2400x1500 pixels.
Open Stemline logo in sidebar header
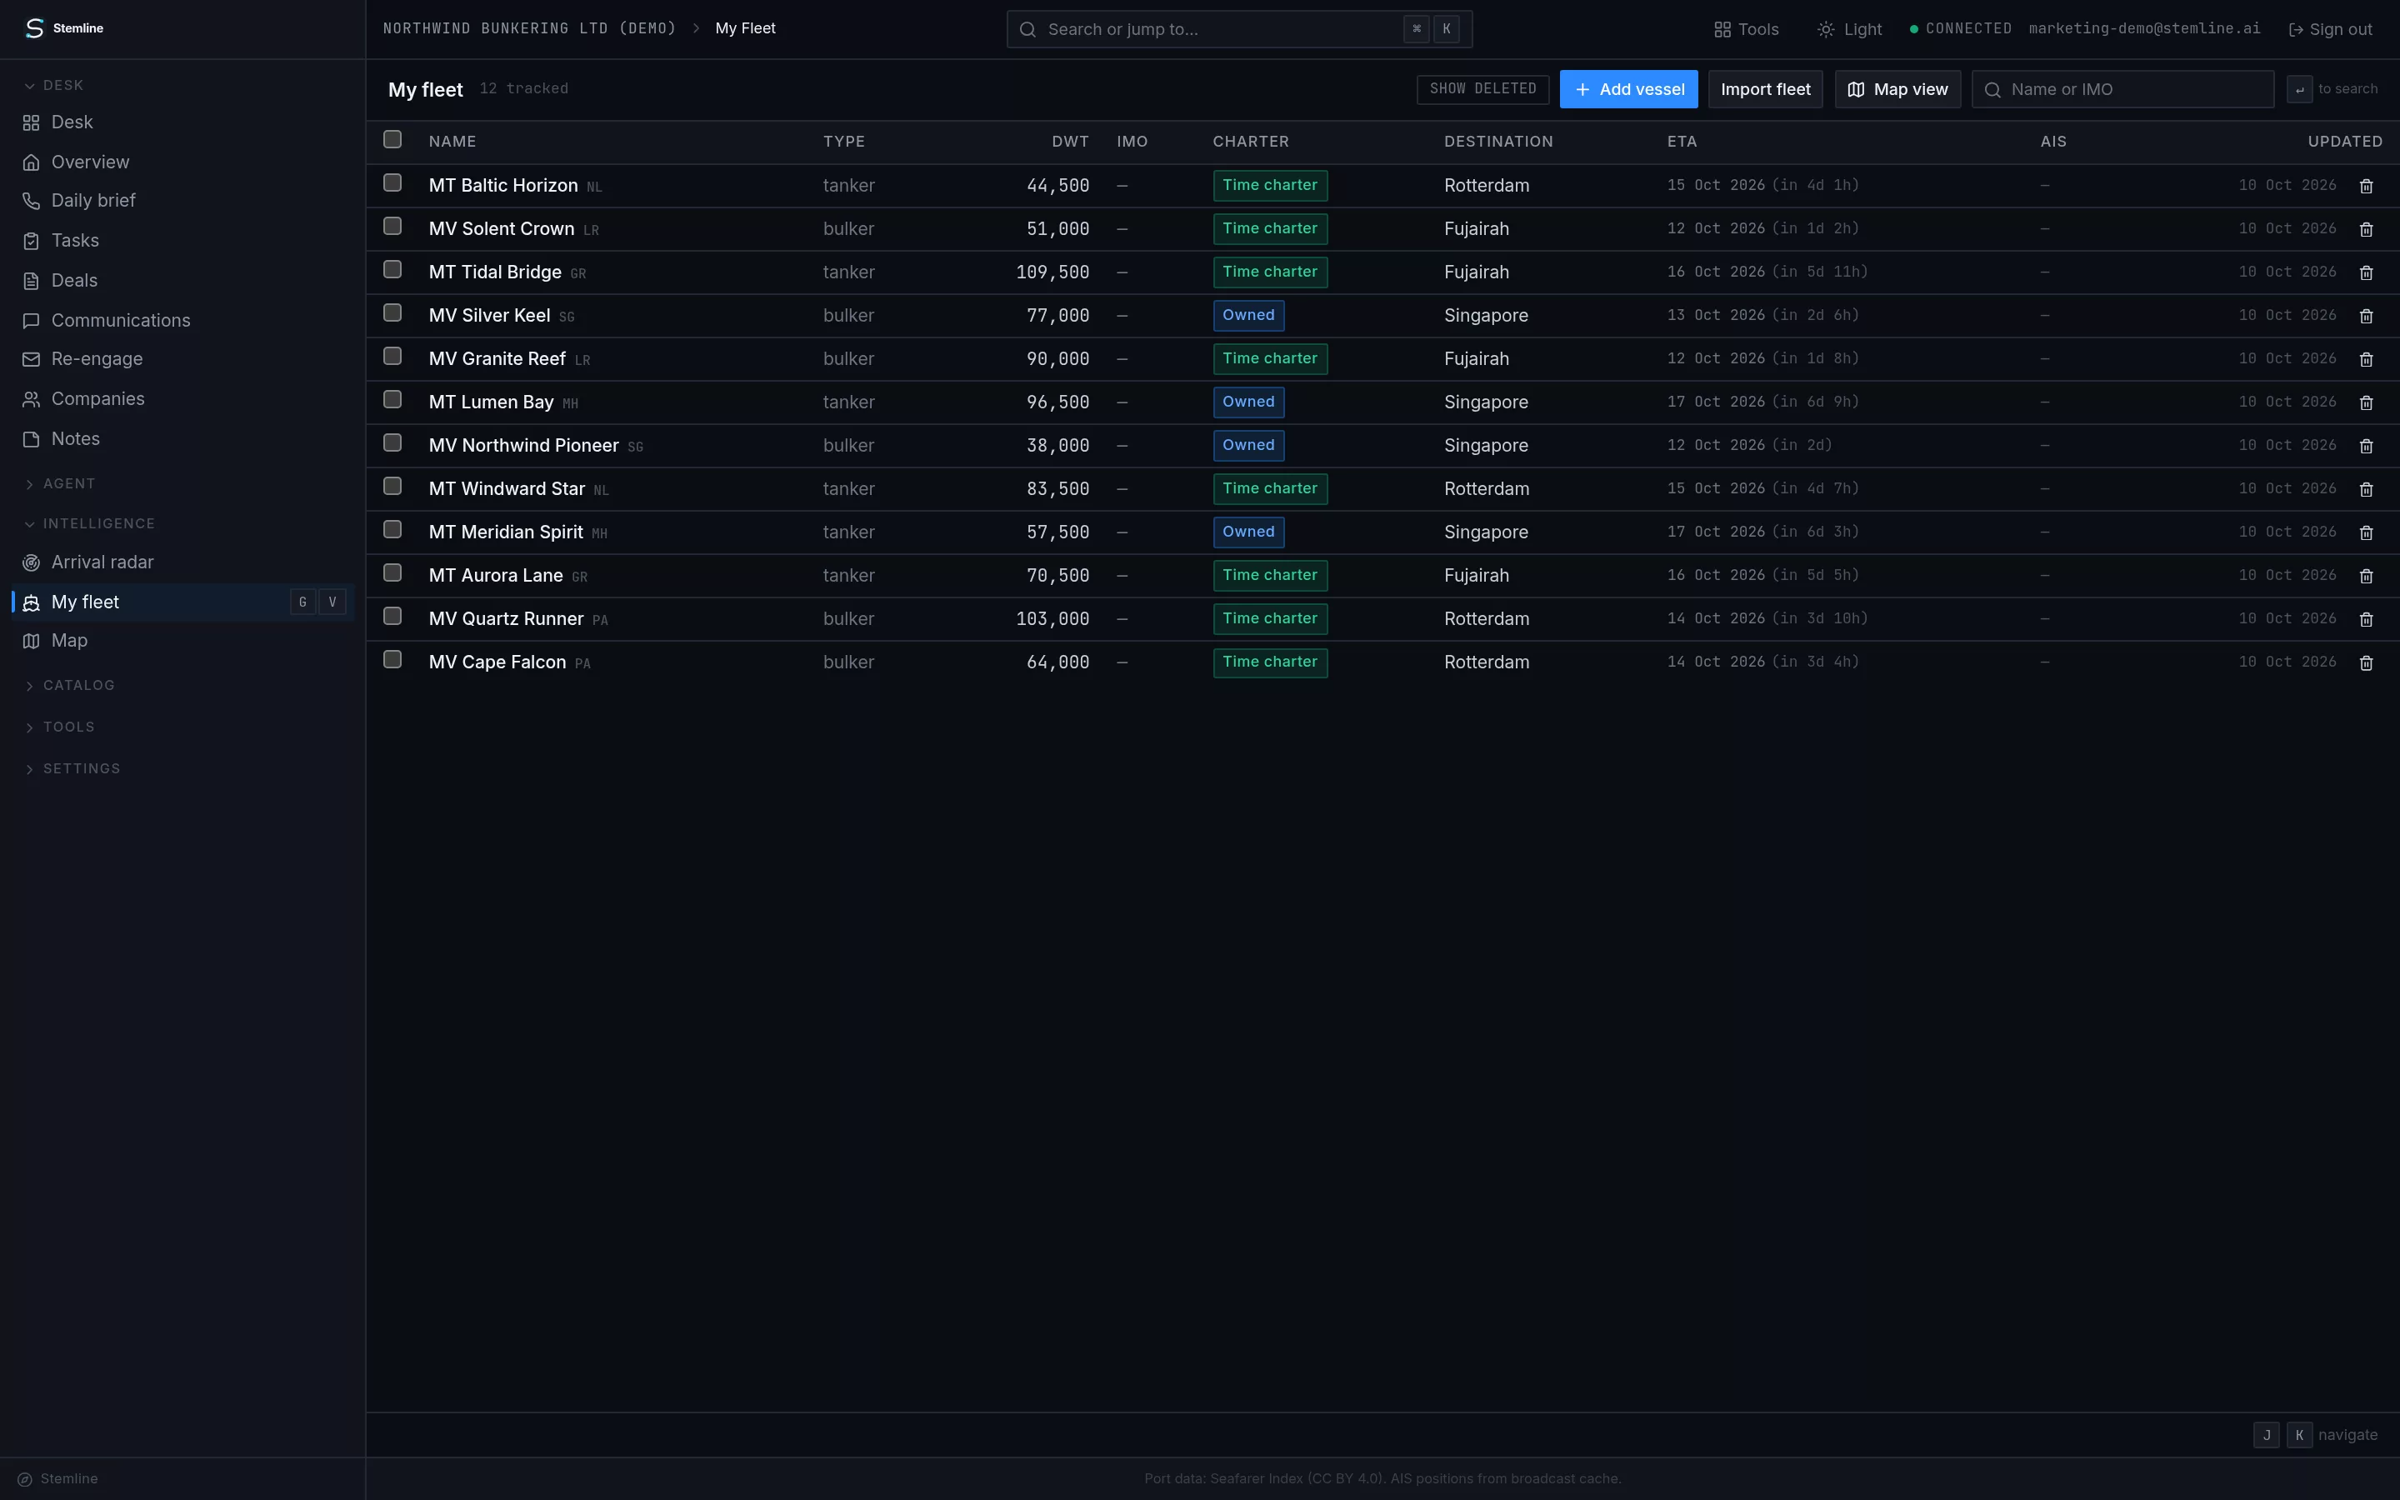pyautogui.click(x=63, y=27)
